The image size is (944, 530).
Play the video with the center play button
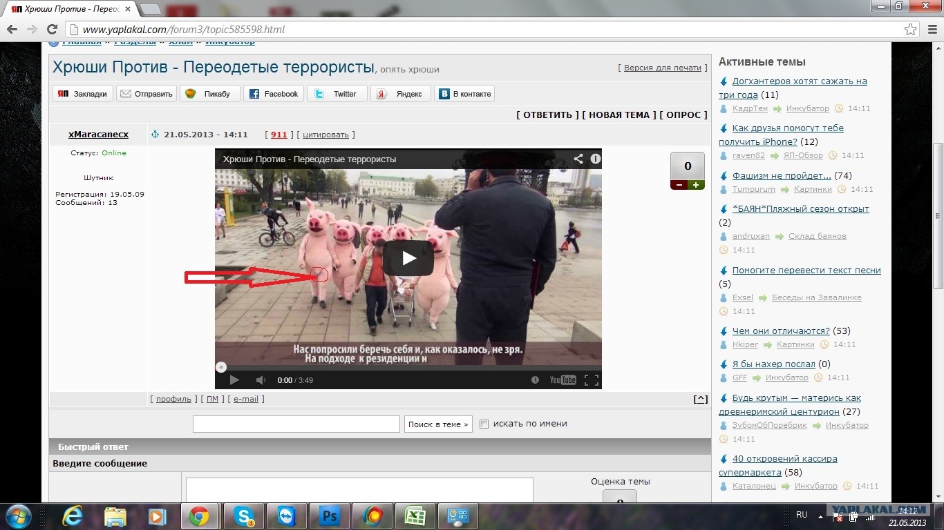point(408,258)
